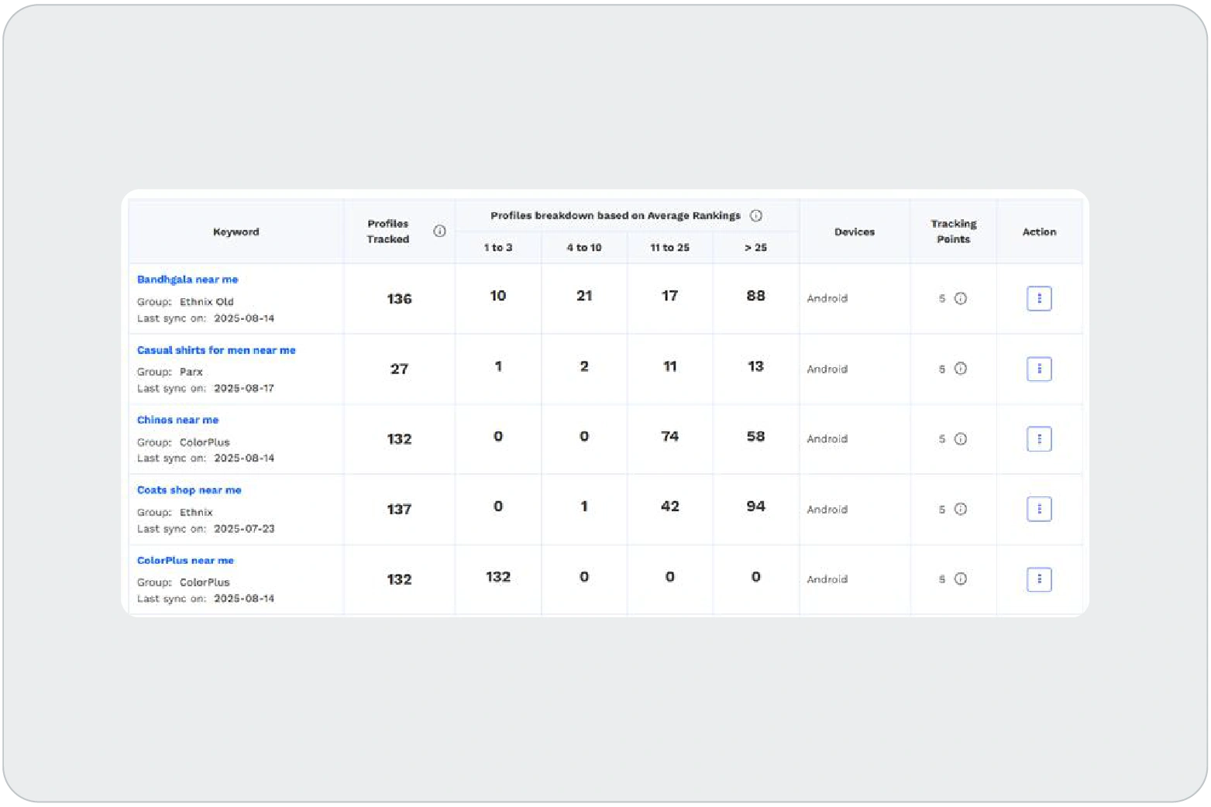Open action menu for ColorPlus near me
Image resolution: width=1211 pixels, height=807 pixels.
tap(1038, 579)
